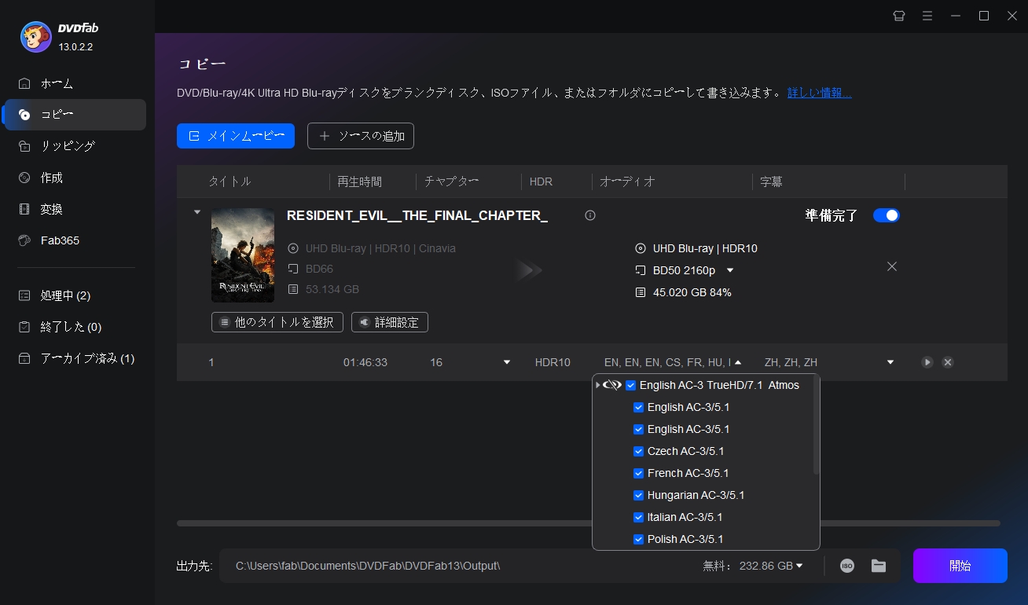
Task: Click the DVDFab monkey logo
Action: click(x=35, y=37)
